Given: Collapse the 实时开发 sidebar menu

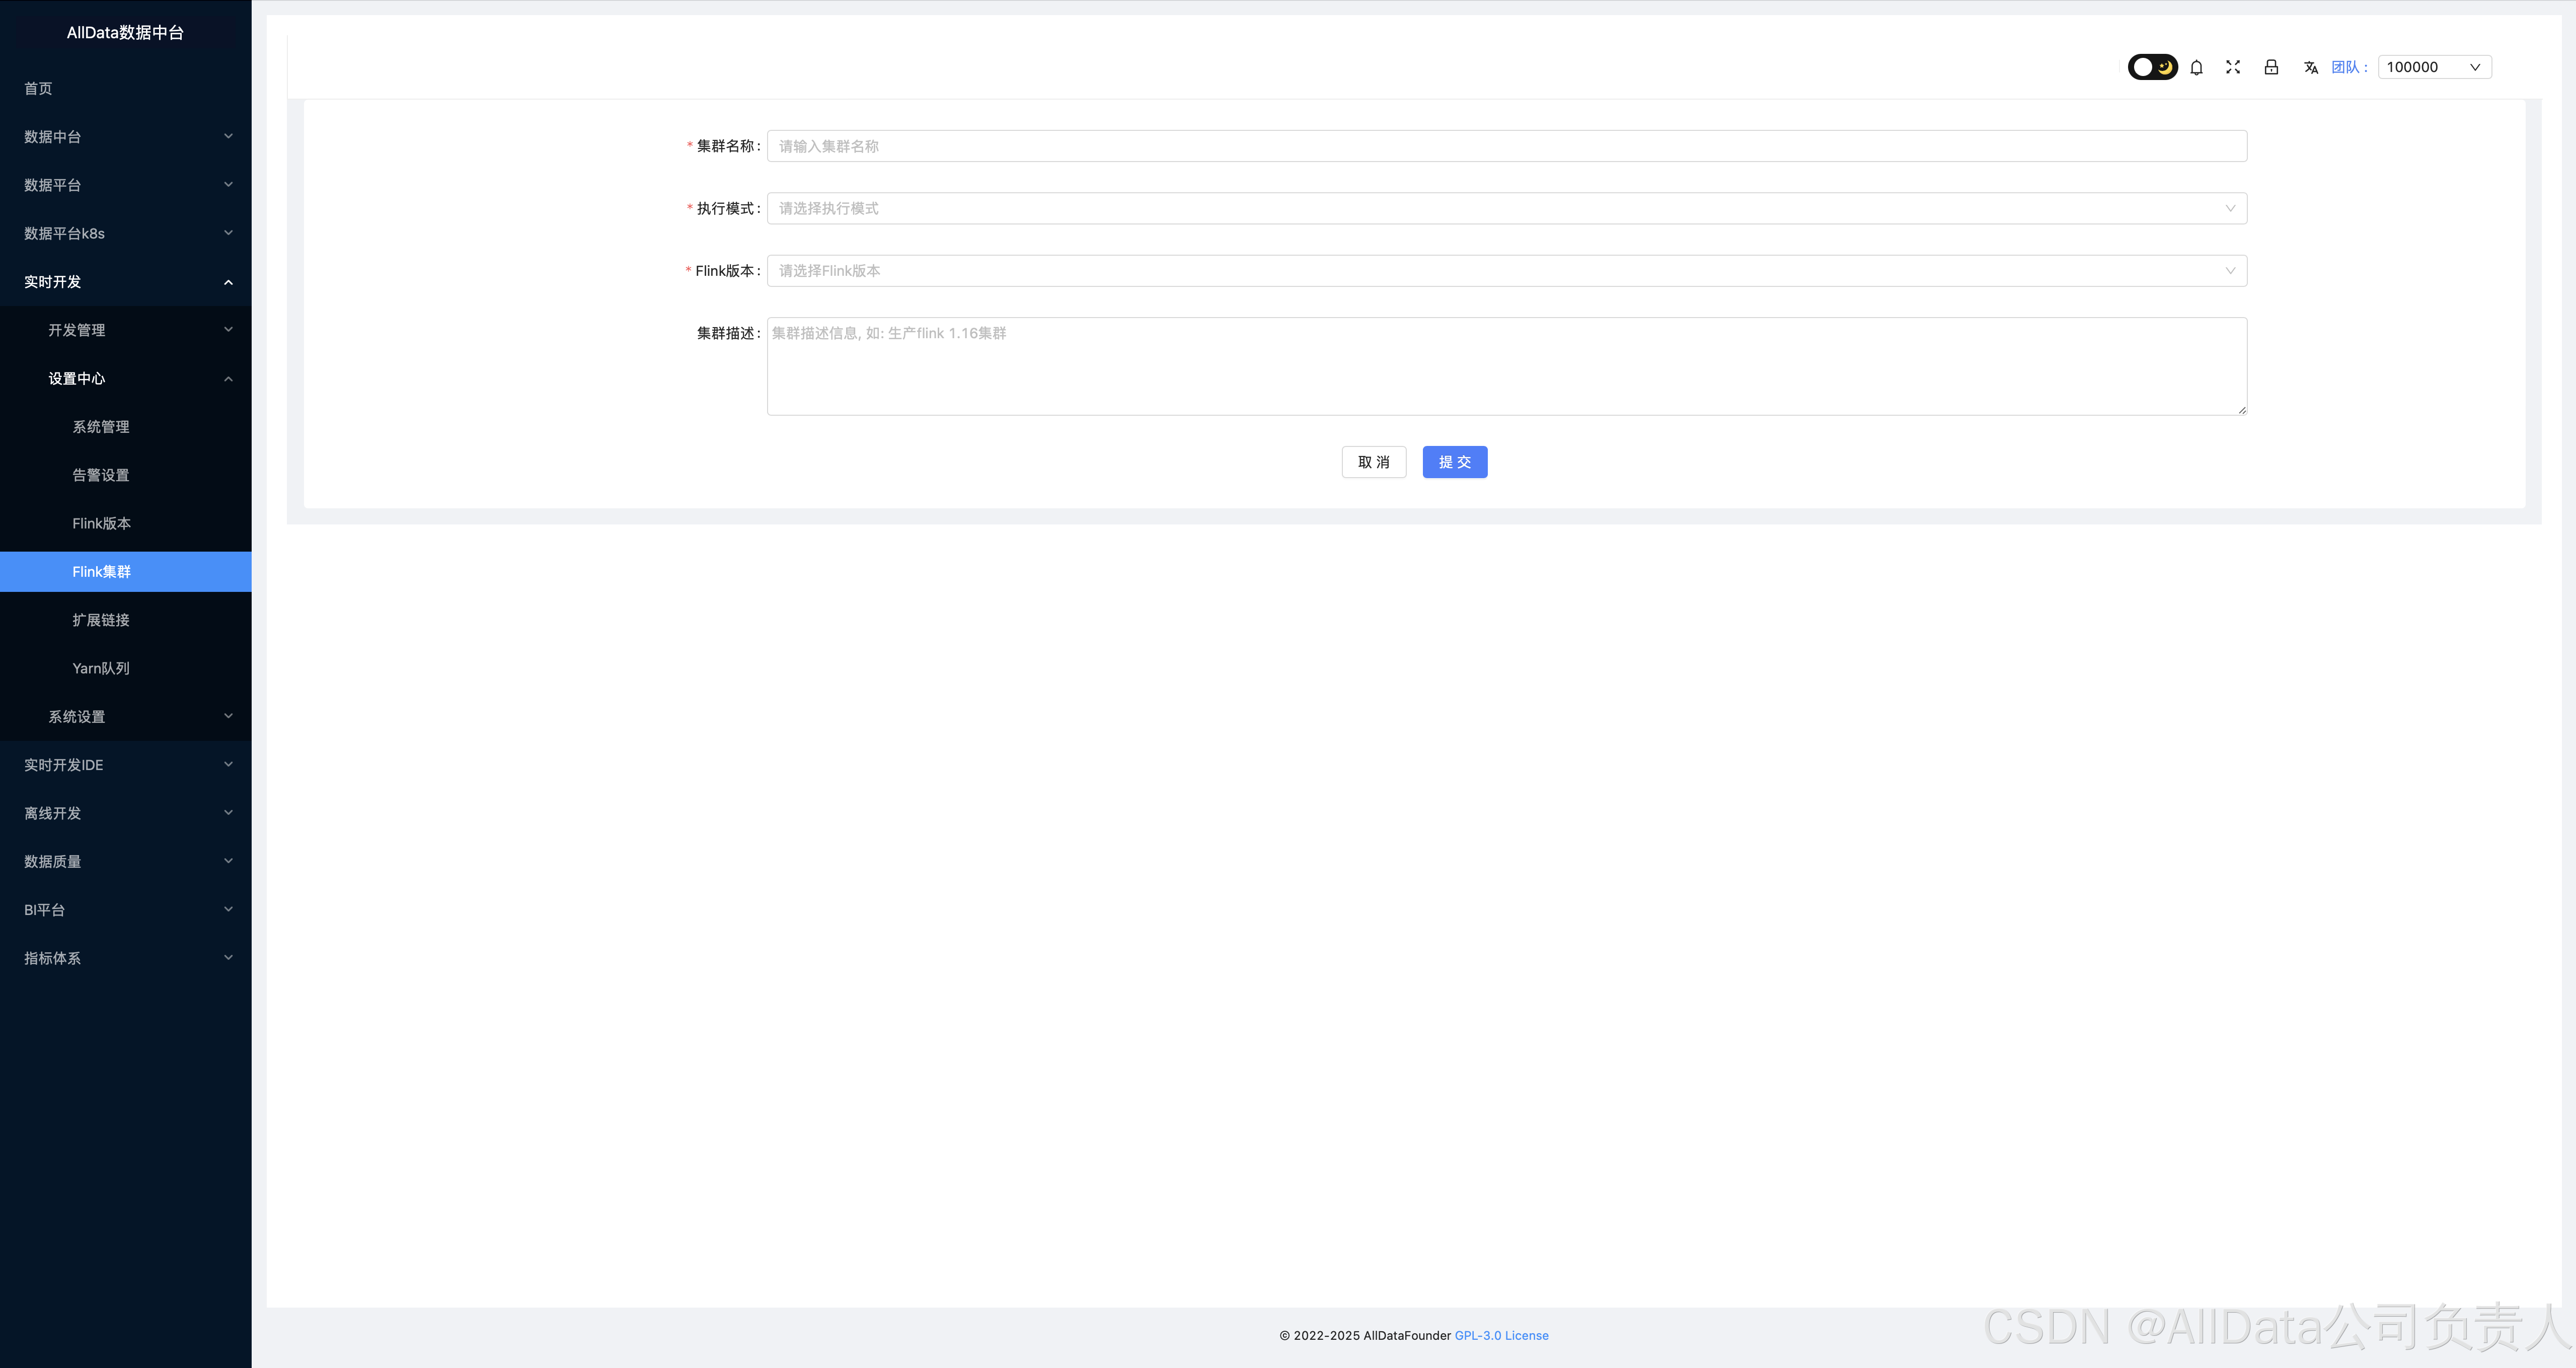Looking at the screenshot, I should [x=125, y=282].
